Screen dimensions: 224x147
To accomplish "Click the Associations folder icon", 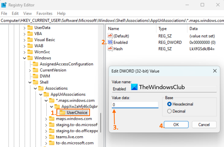I will tap(41, 88).
